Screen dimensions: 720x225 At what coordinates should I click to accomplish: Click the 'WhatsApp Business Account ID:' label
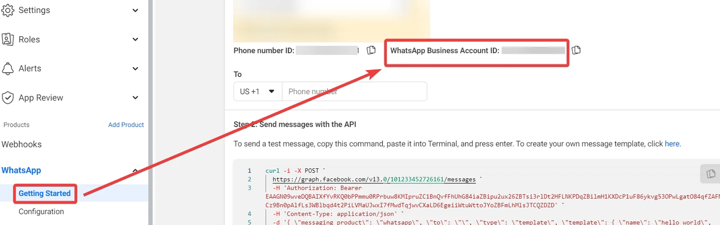tap(445, 50)
